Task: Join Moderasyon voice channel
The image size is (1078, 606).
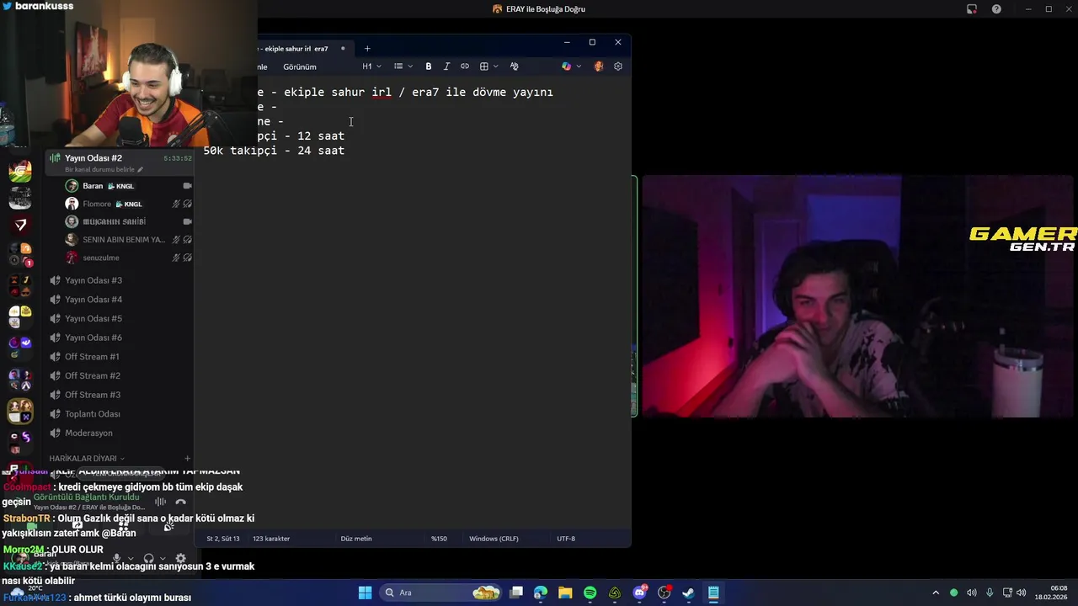Action: 88,433
